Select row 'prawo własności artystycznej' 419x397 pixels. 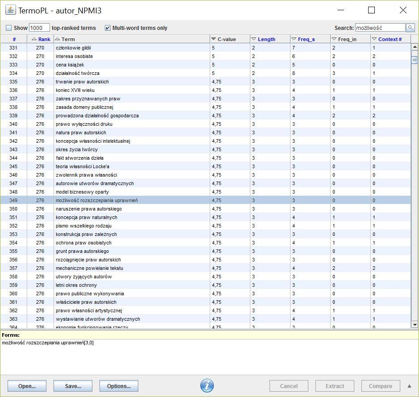[x=206, y=310]
